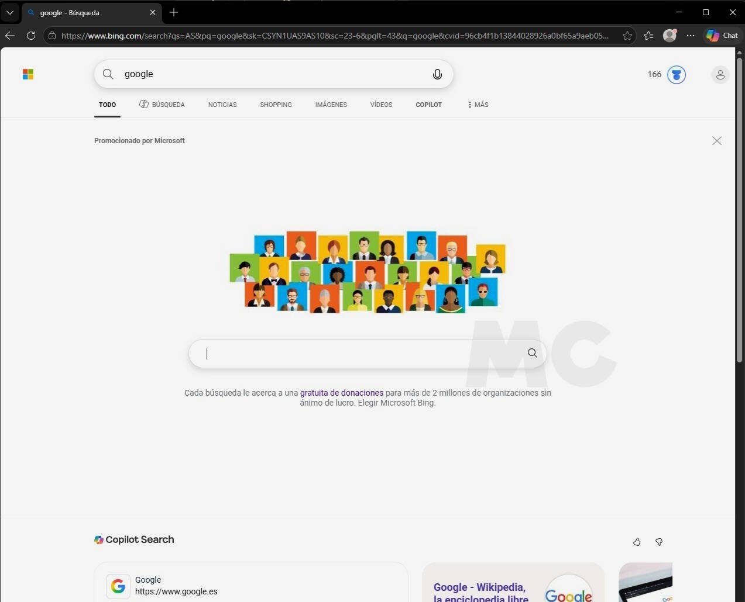The height and width of the screenshot is (602, 745).
Task: Open Edge settings and more menu
Action: click(x=691, y=36)
